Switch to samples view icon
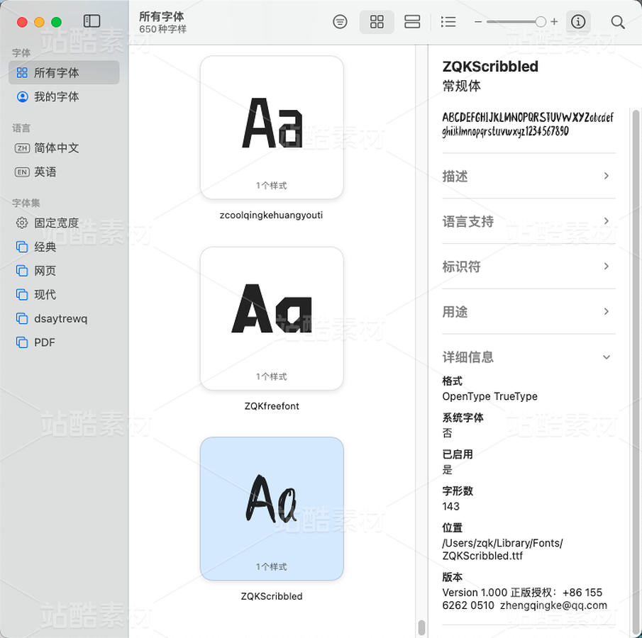The height and width of the screenshot is (638, 642). pos(412,22)
